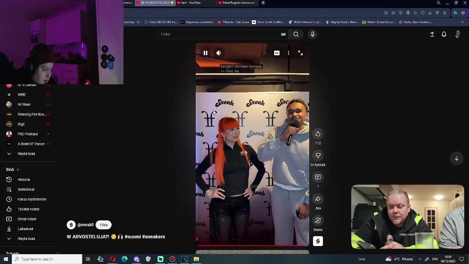Pause the Shorts video
The image size is (469, 264).
(x=206, y=53)
